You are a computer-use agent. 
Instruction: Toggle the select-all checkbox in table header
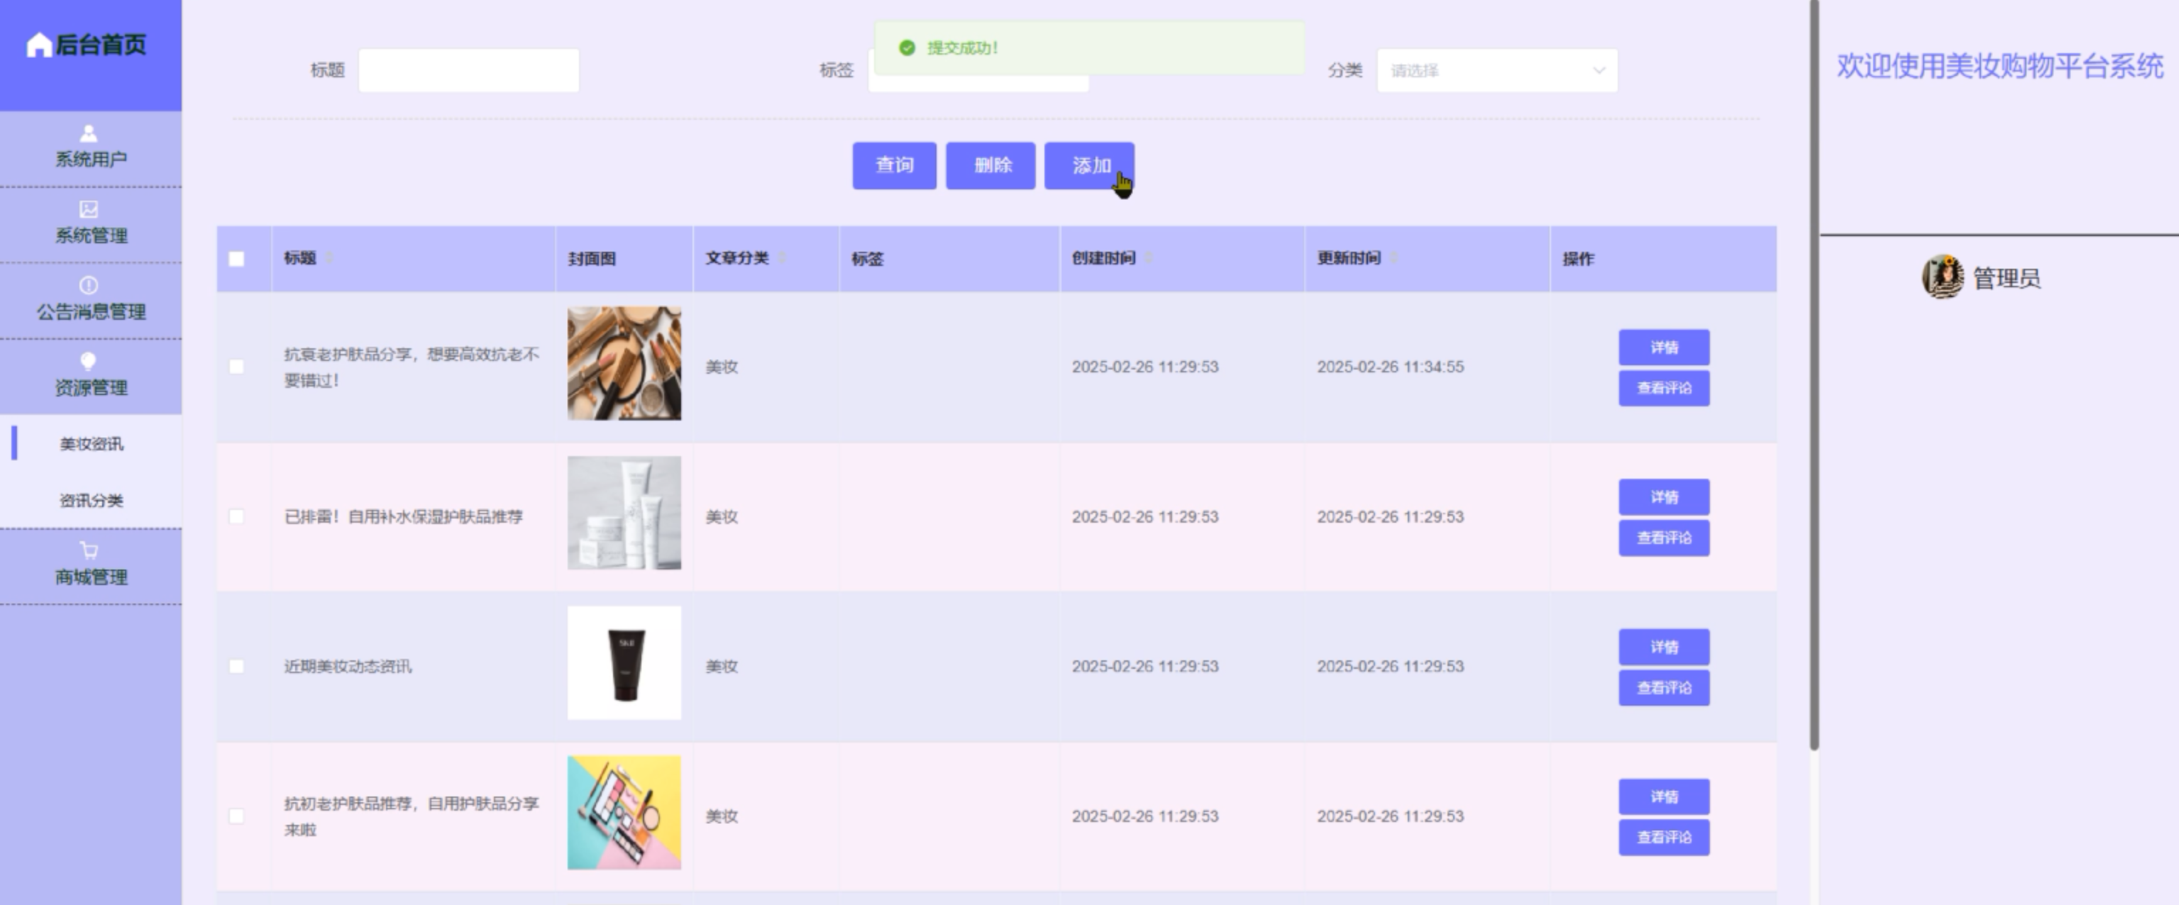(237, 259)
